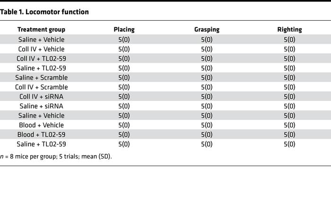This screenshot has width=331, height=200.
Task: Click the Righting column header
Action: (289, 29)
